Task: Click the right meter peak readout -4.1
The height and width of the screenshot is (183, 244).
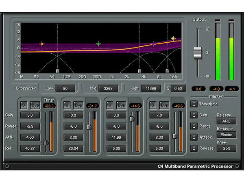Action: [x=232, y=89]
